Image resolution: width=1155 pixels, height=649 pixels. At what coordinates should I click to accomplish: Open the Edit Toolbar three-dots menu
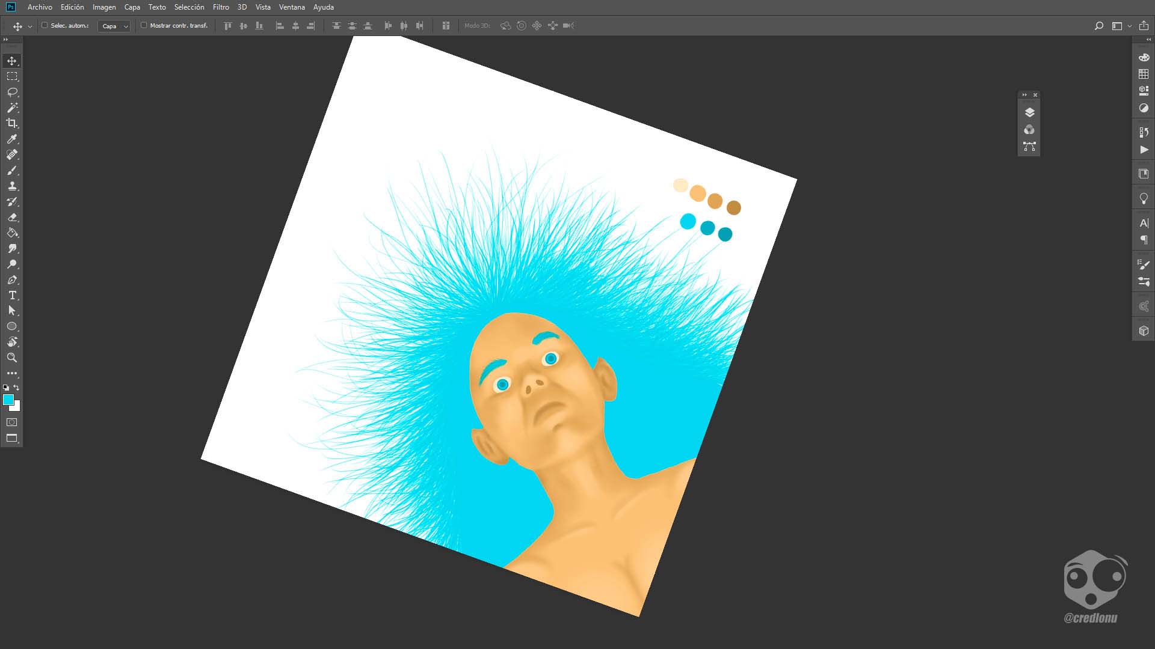12,373
